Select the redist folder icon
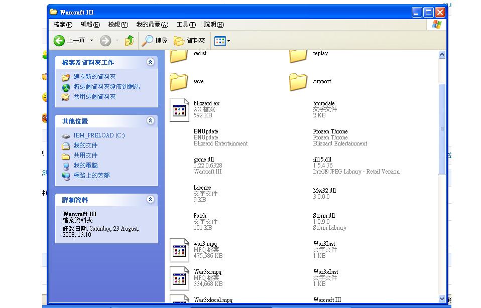 179,56
